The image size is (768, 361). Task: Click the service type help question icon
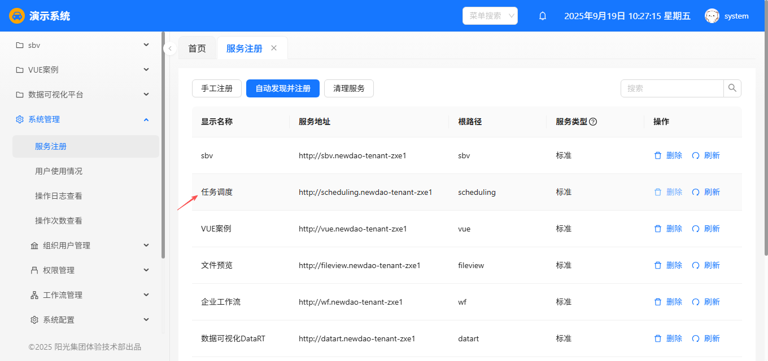[x=593, y=122]
